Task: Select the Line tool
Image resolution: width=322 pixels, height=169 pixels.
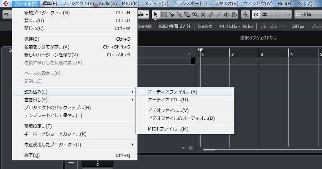Action: (218, 15)
